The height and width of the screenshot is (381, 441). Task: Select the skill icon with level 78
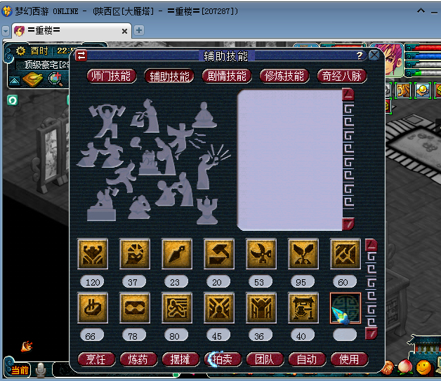click(135, 307)
